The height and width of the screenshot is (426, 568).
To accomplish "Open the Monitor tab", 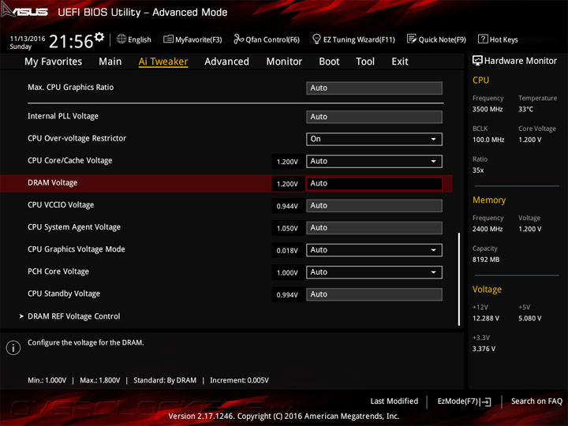I will pyautogui.click(x=284, y=62).
